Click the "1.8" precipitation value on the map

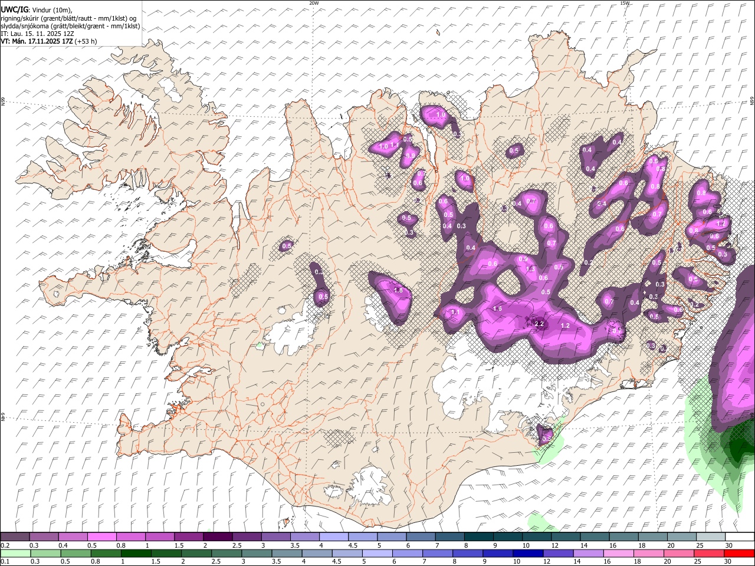tap(398, 290)
